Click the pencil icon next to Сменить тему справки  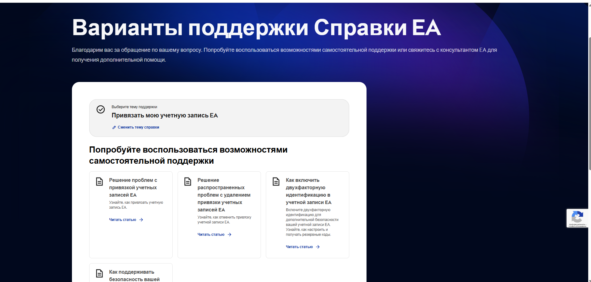pyautogui.click(x=114, y=127)
